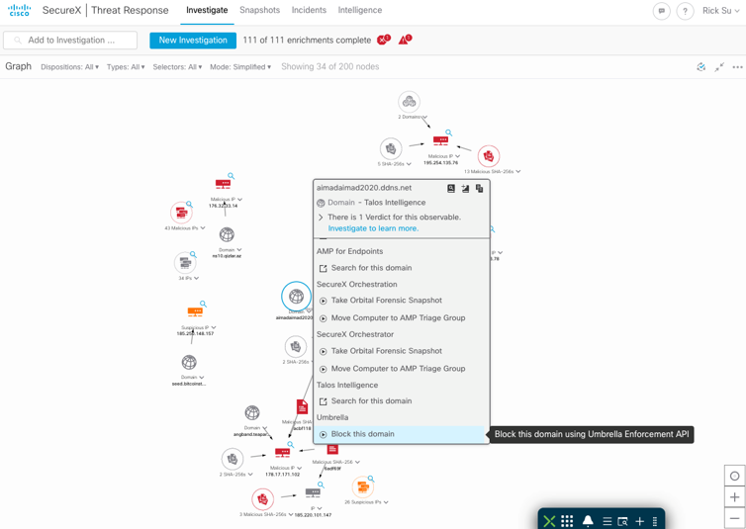
Task: Open the chat feedback icon near the user name
Action: [x=661, y=11]
